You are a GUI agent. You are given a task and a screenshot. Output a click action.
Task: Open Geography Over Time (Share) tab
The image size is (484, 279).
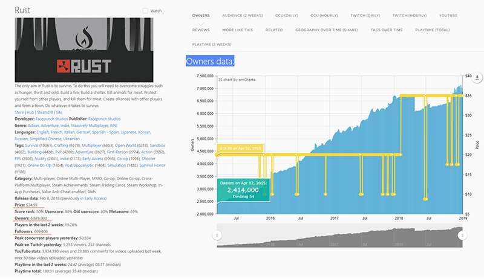[327, 30]
